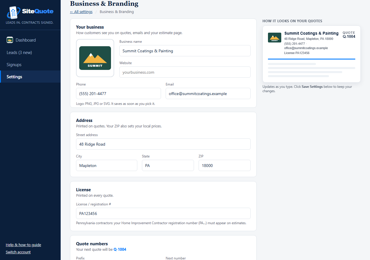Click the Email input field

tap(208, 94)
